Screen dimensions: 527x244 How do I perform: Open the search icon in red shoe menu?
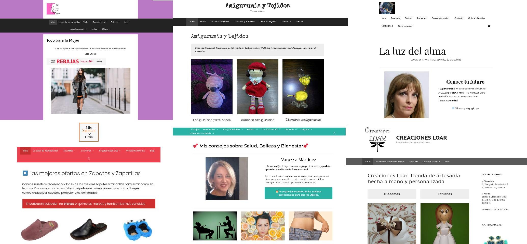[x=89, y=158]
